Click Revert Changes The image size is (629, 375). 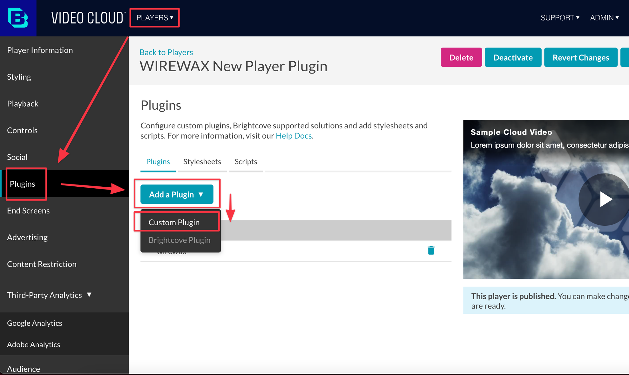581,57
